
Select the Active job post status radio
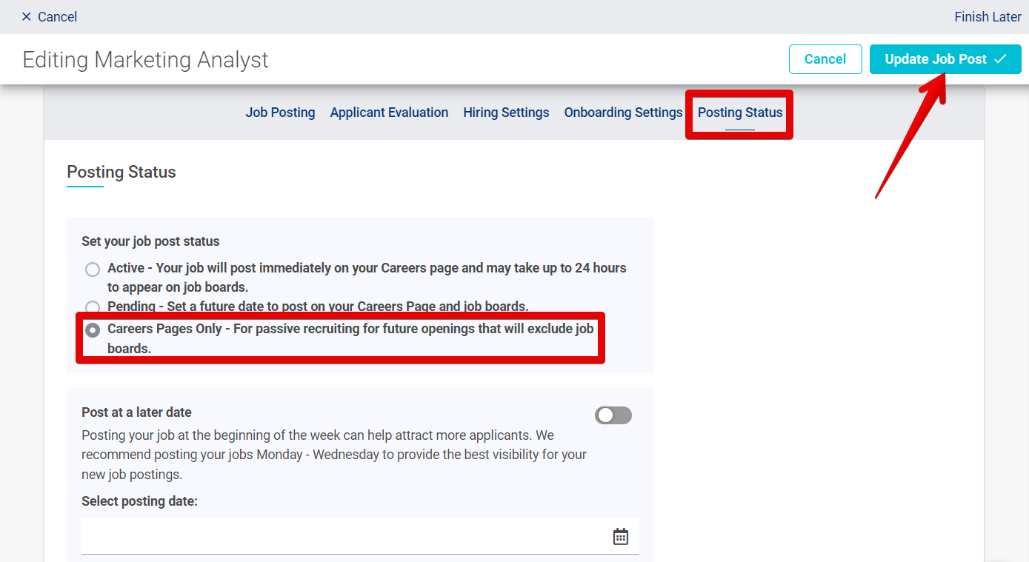(93, 270)
